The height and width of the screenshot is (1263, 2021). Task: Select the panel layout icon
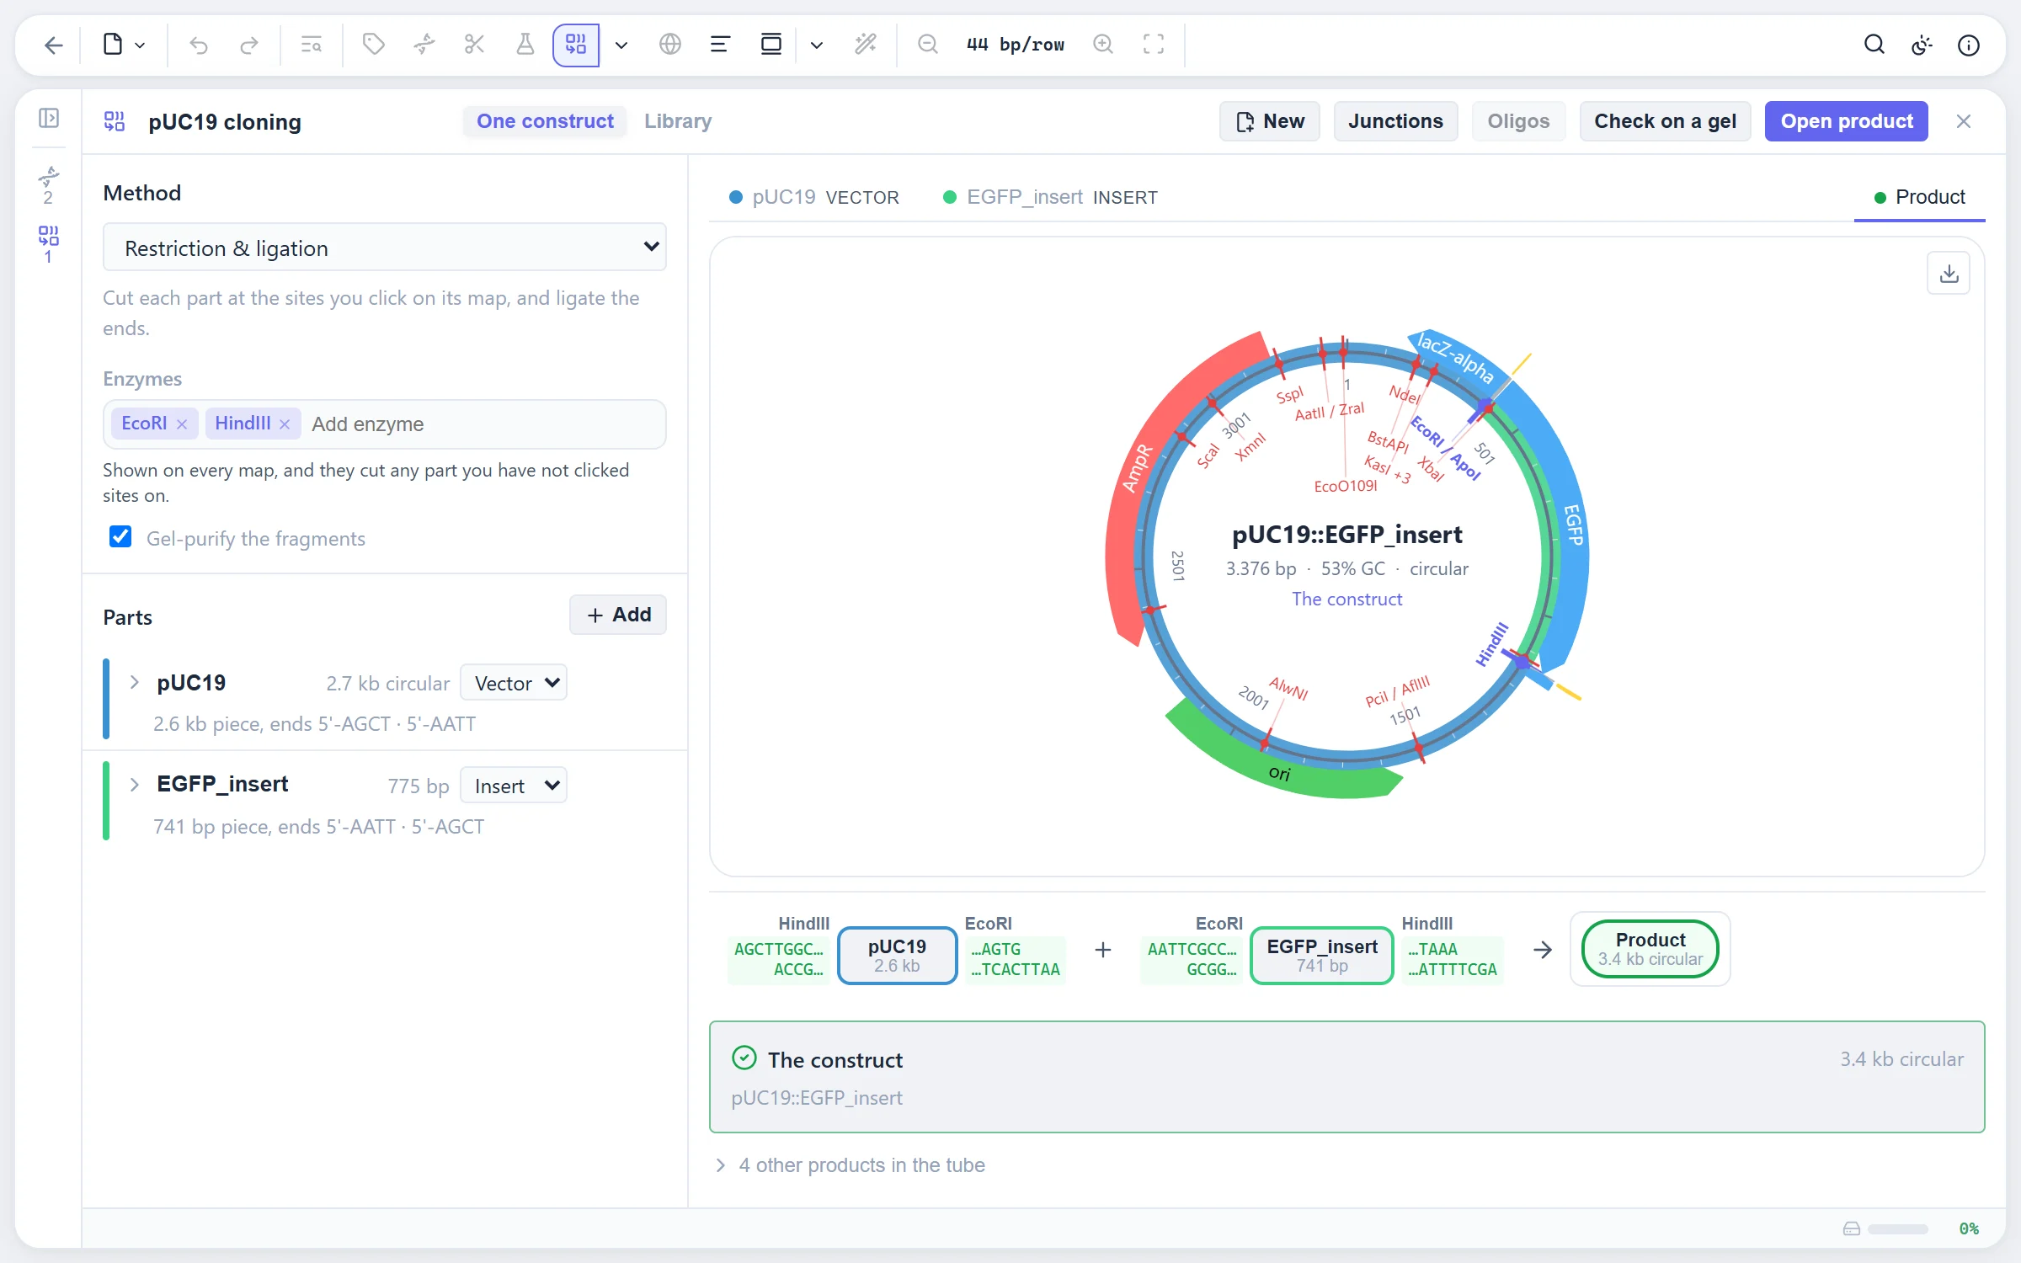[x=771, y=44]
